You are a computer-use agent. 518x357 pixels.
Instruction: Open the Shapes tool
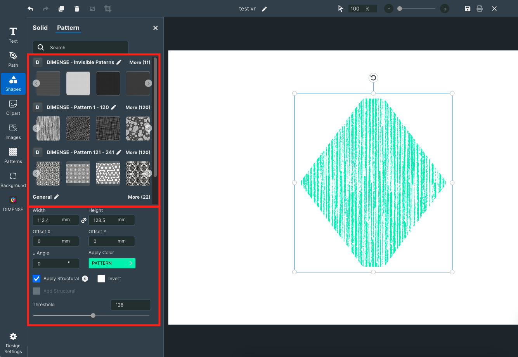[x=13, y=83]
